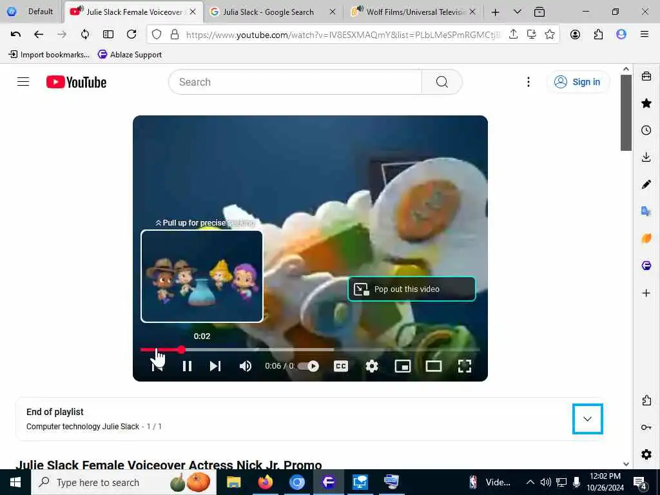Open the Windows Start menu
The image size is (660, 495).
tap(15, 482)
